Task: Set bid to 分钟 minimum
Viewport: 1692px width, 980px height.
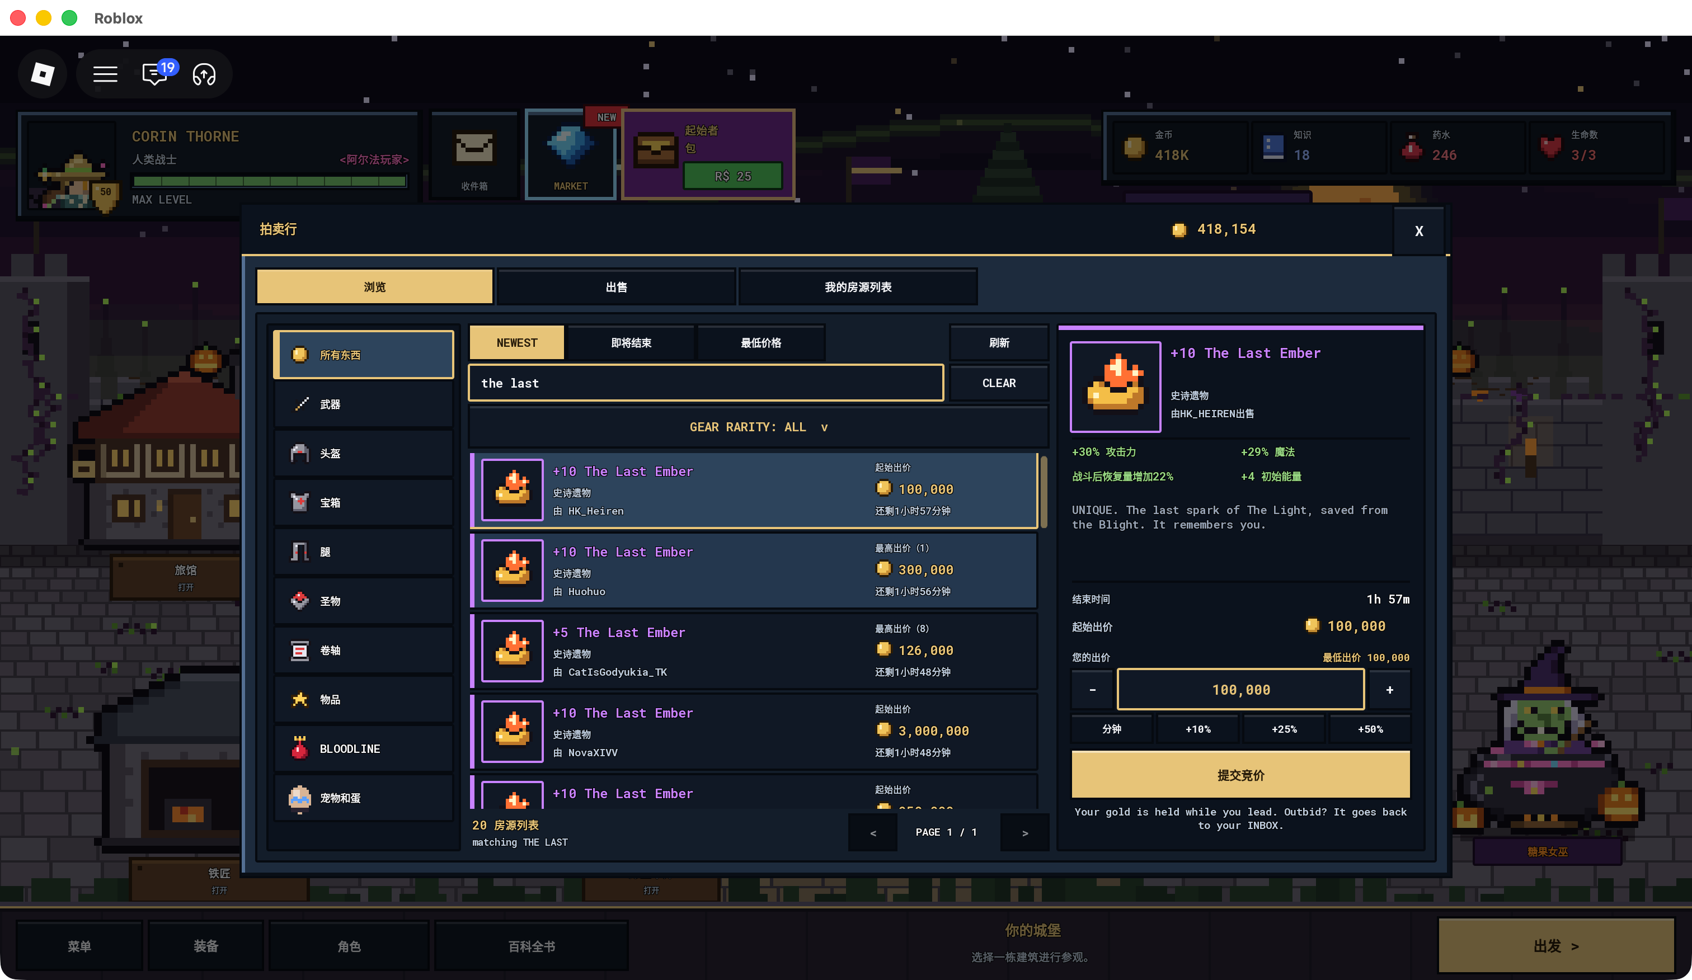Action: [x=1112, y=729]
